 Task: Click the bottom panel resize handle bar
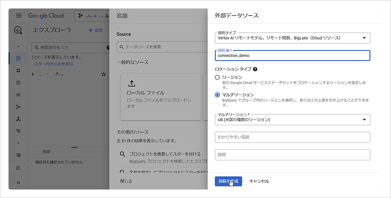point(74,147)
